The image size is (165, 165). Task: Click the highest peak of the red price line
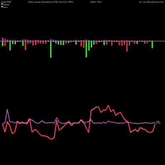(108, 106)
